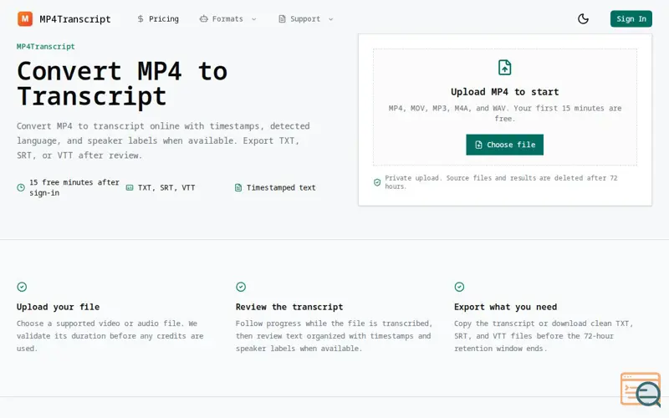Click the Upload your file heading
The image size is (669, 418).
click(x=58, y=307)
